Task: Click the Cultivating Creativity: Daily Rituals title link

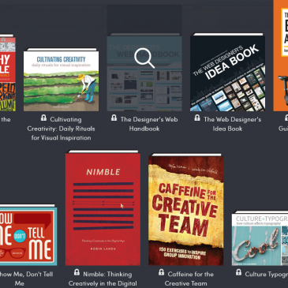Action: (x=61, y=129)
